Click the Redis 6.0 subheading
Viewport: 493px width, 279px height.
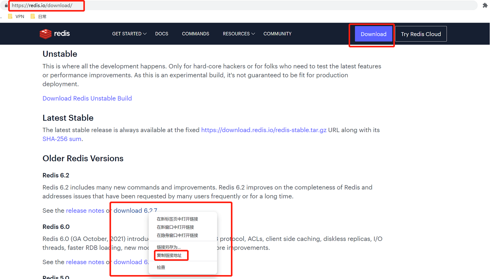click(56, 227)
